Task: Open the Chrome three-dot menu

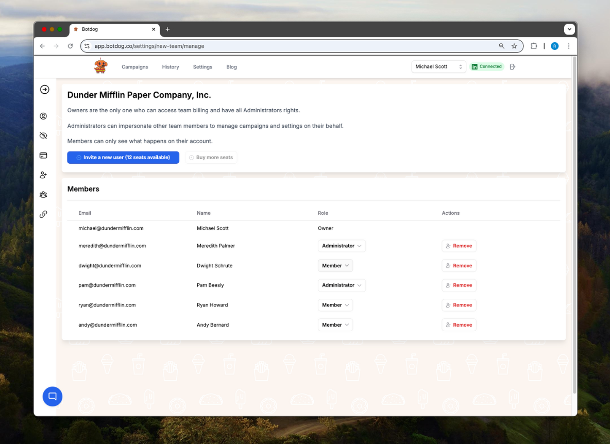Action: (x=569, y=46)
